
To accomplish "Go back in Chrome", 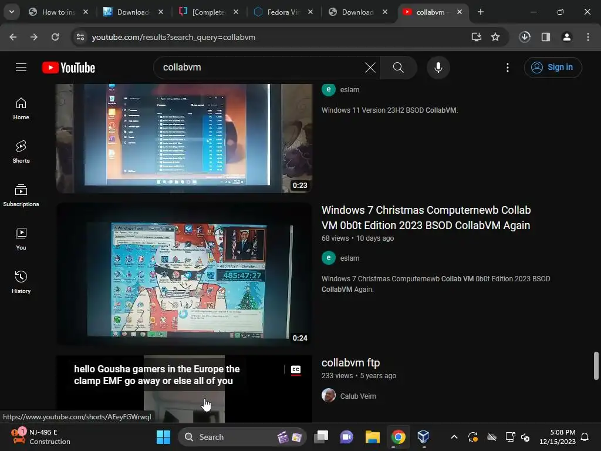I will [13, 37].
